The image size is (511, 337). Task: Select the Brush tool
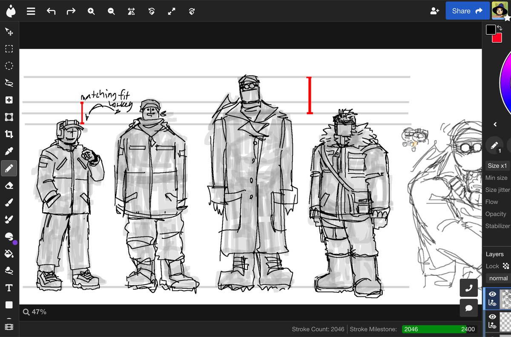9,202
